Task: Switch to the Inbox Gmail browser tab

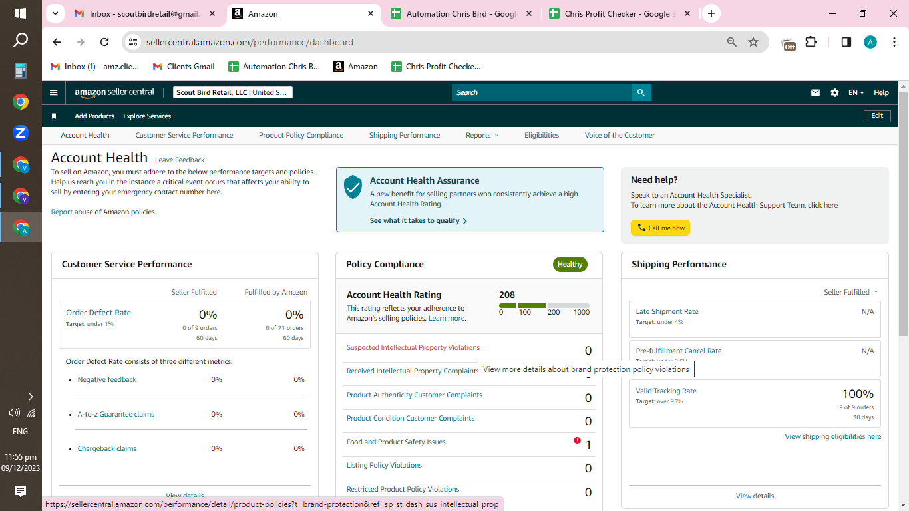Action: coord(145,13)
